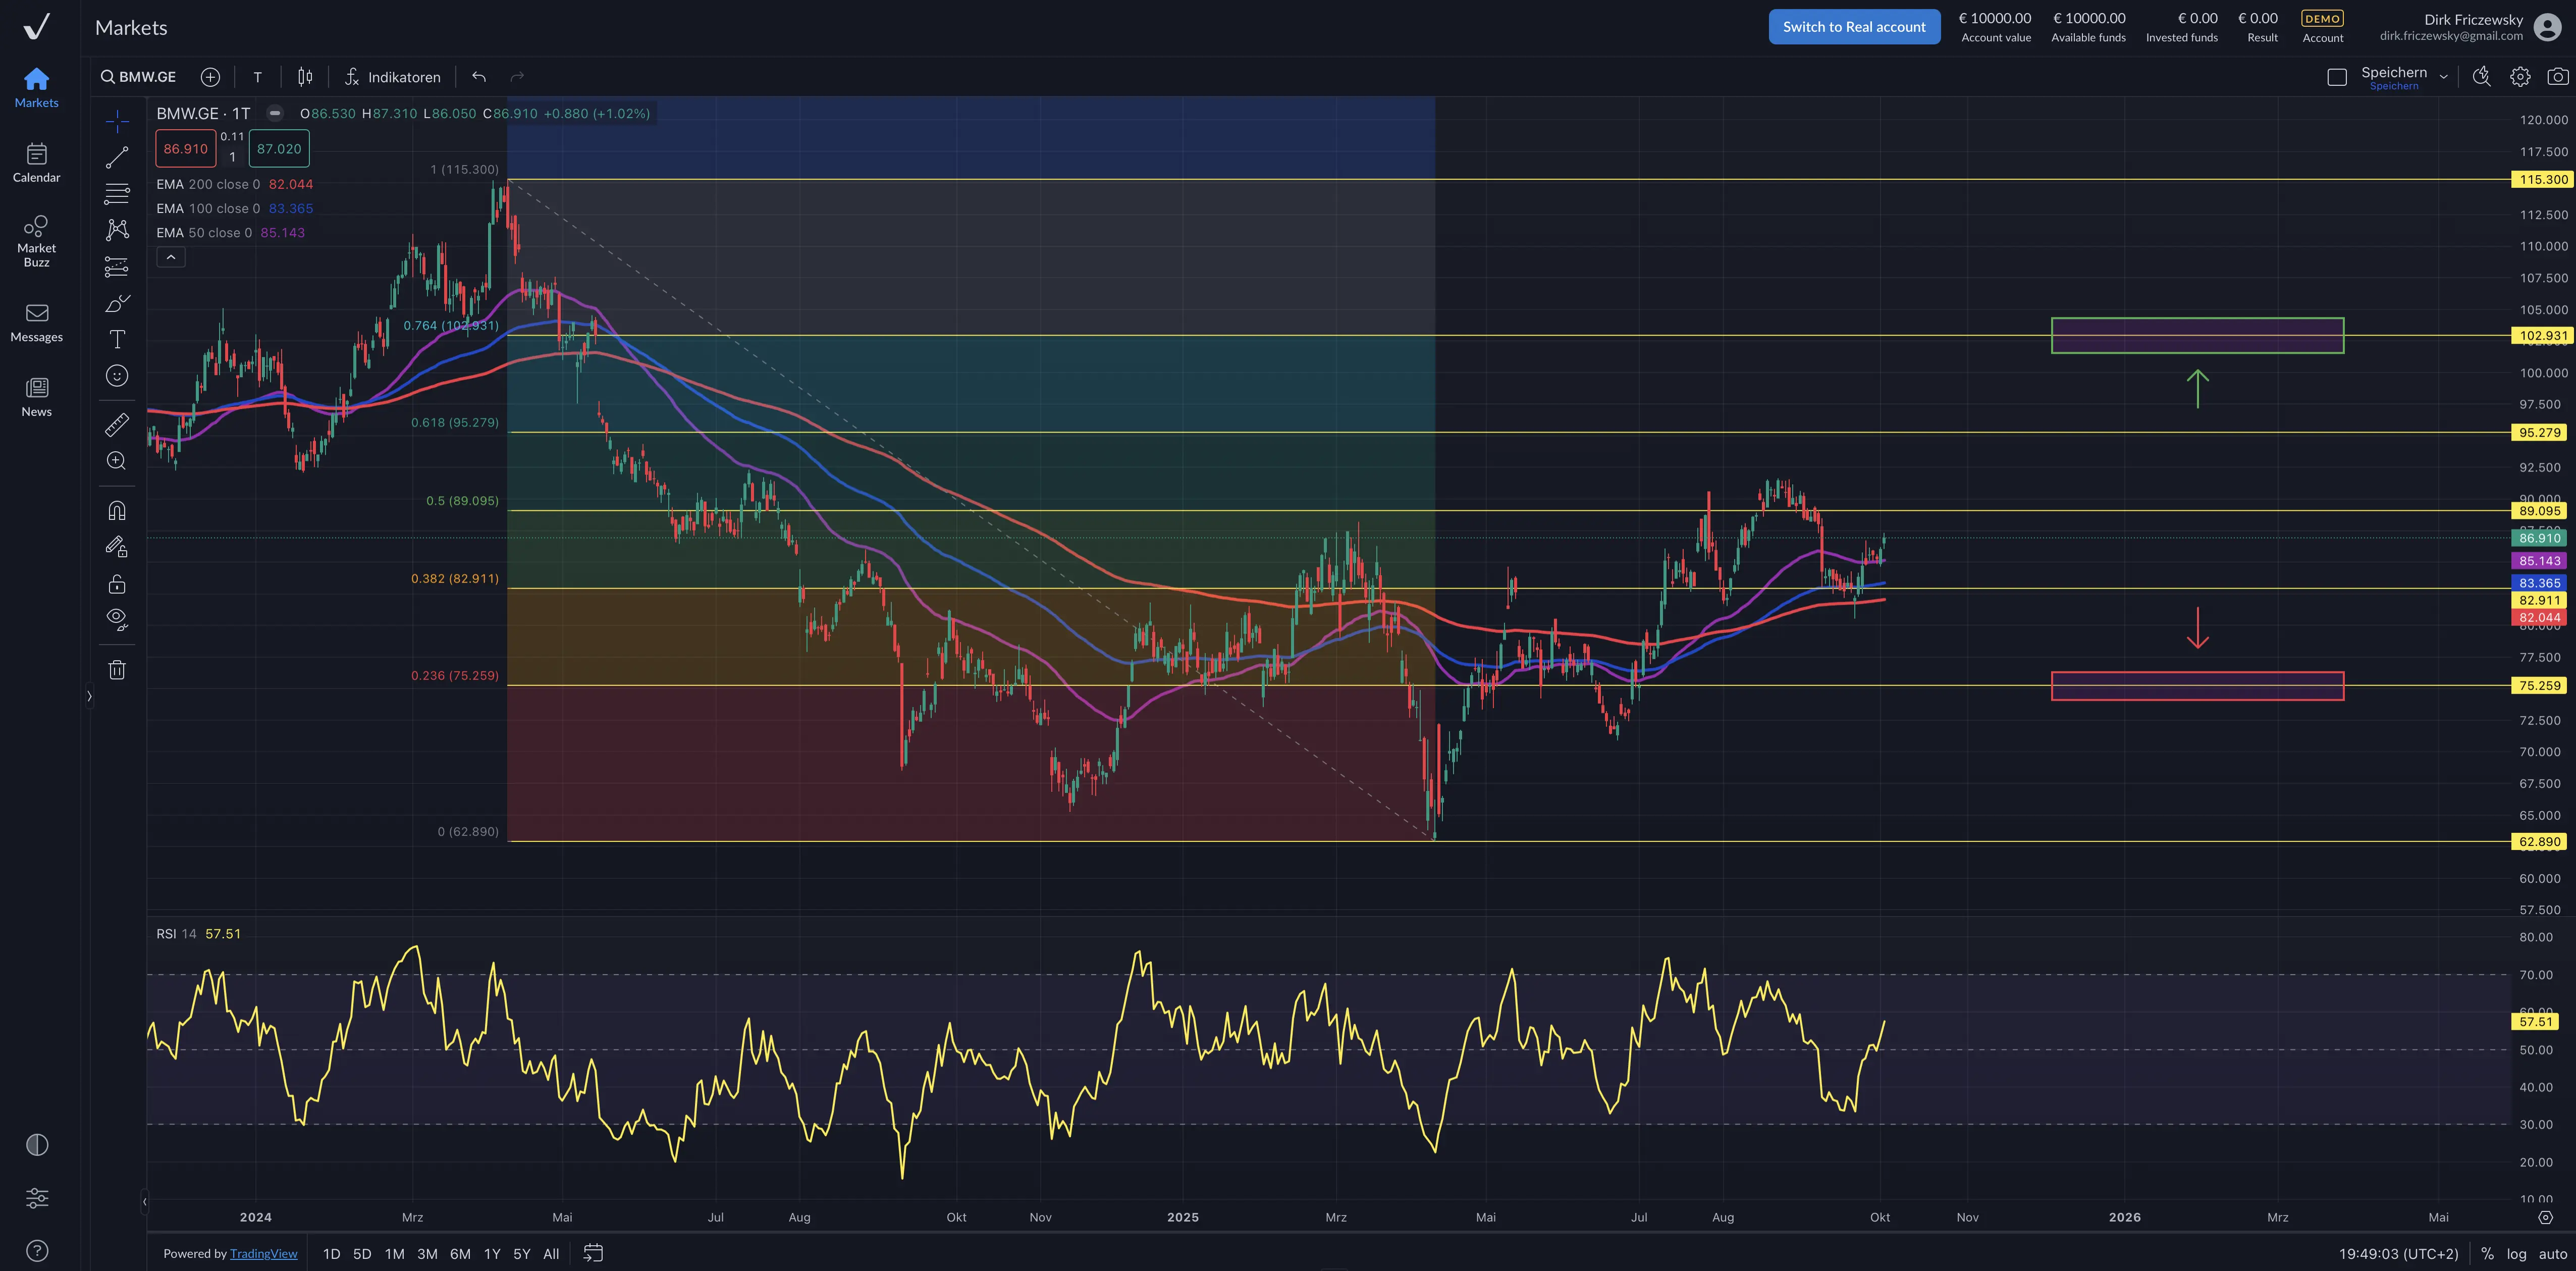The width and height of the screenshot is (2576, 1271).
Task: Pick the ruler measure tool
Action: point(117,425)
